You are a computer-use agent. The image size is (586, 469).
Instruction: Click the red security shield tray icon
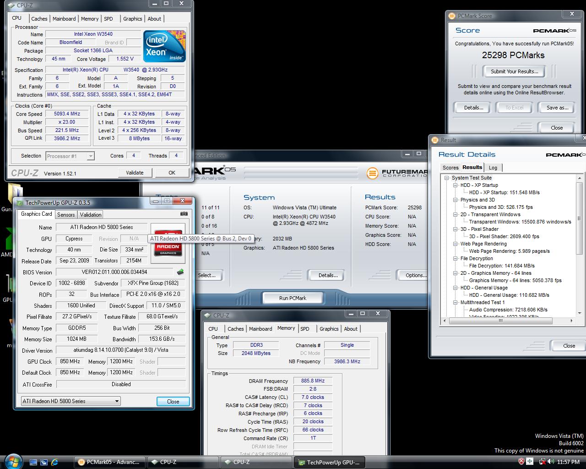(521, 462)
